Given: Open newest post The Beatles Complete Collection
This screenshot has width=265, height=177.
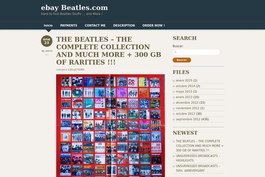Looking at the screenshot, I should coord(200,146).
